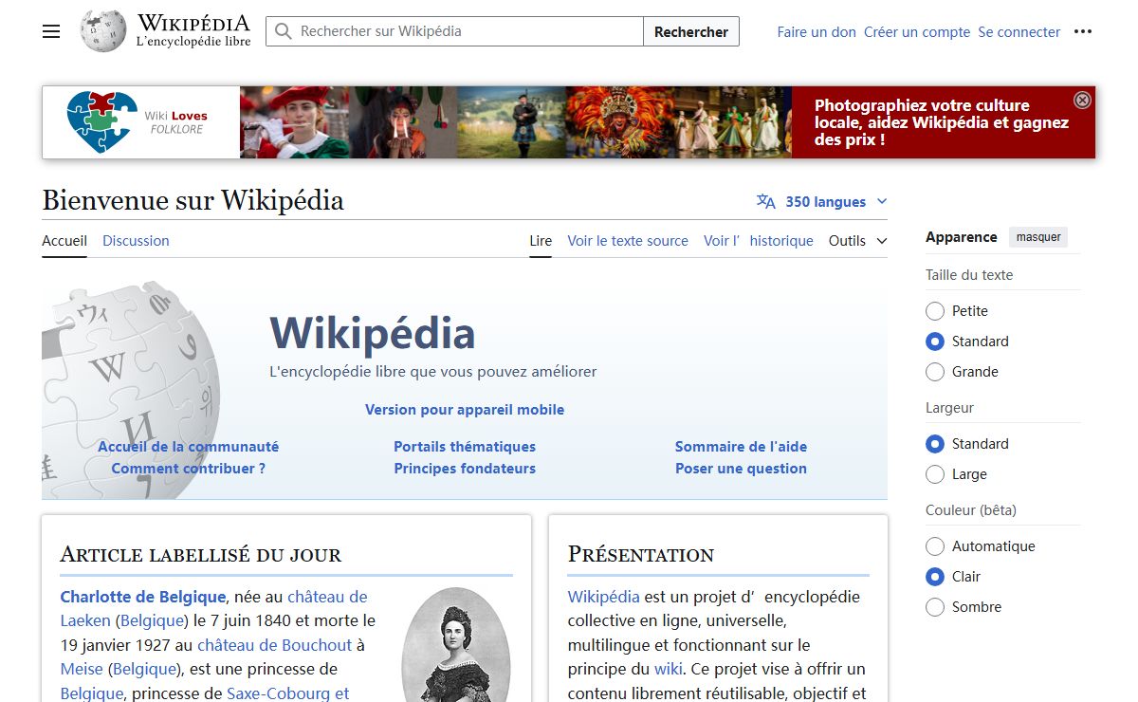Select Large width option
1138x702 pixels.
click(935, 474)
